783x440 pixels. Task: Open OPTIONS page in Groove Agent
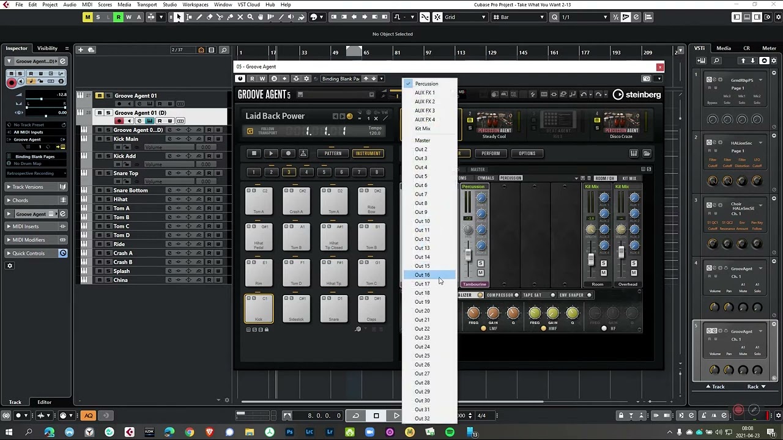[x=527, y=153]
